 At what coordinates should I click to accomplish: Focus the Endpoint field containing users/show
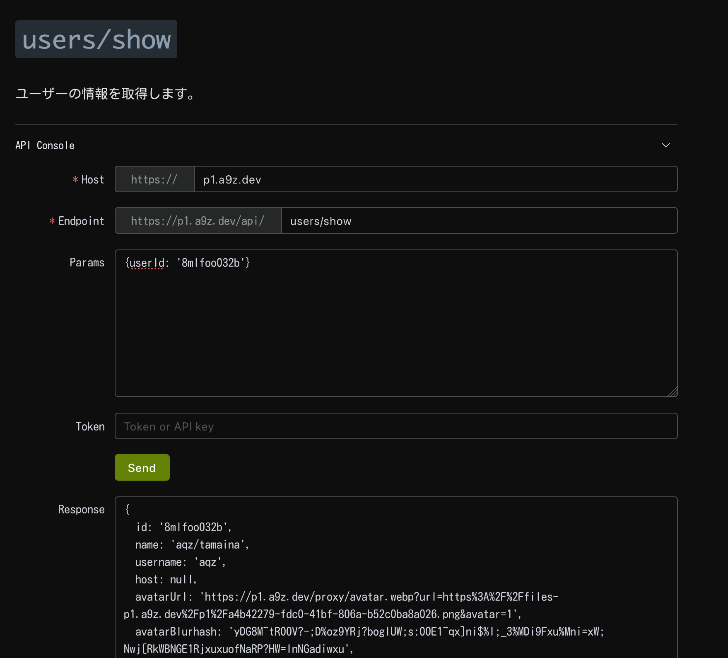[x=478, y=221]
